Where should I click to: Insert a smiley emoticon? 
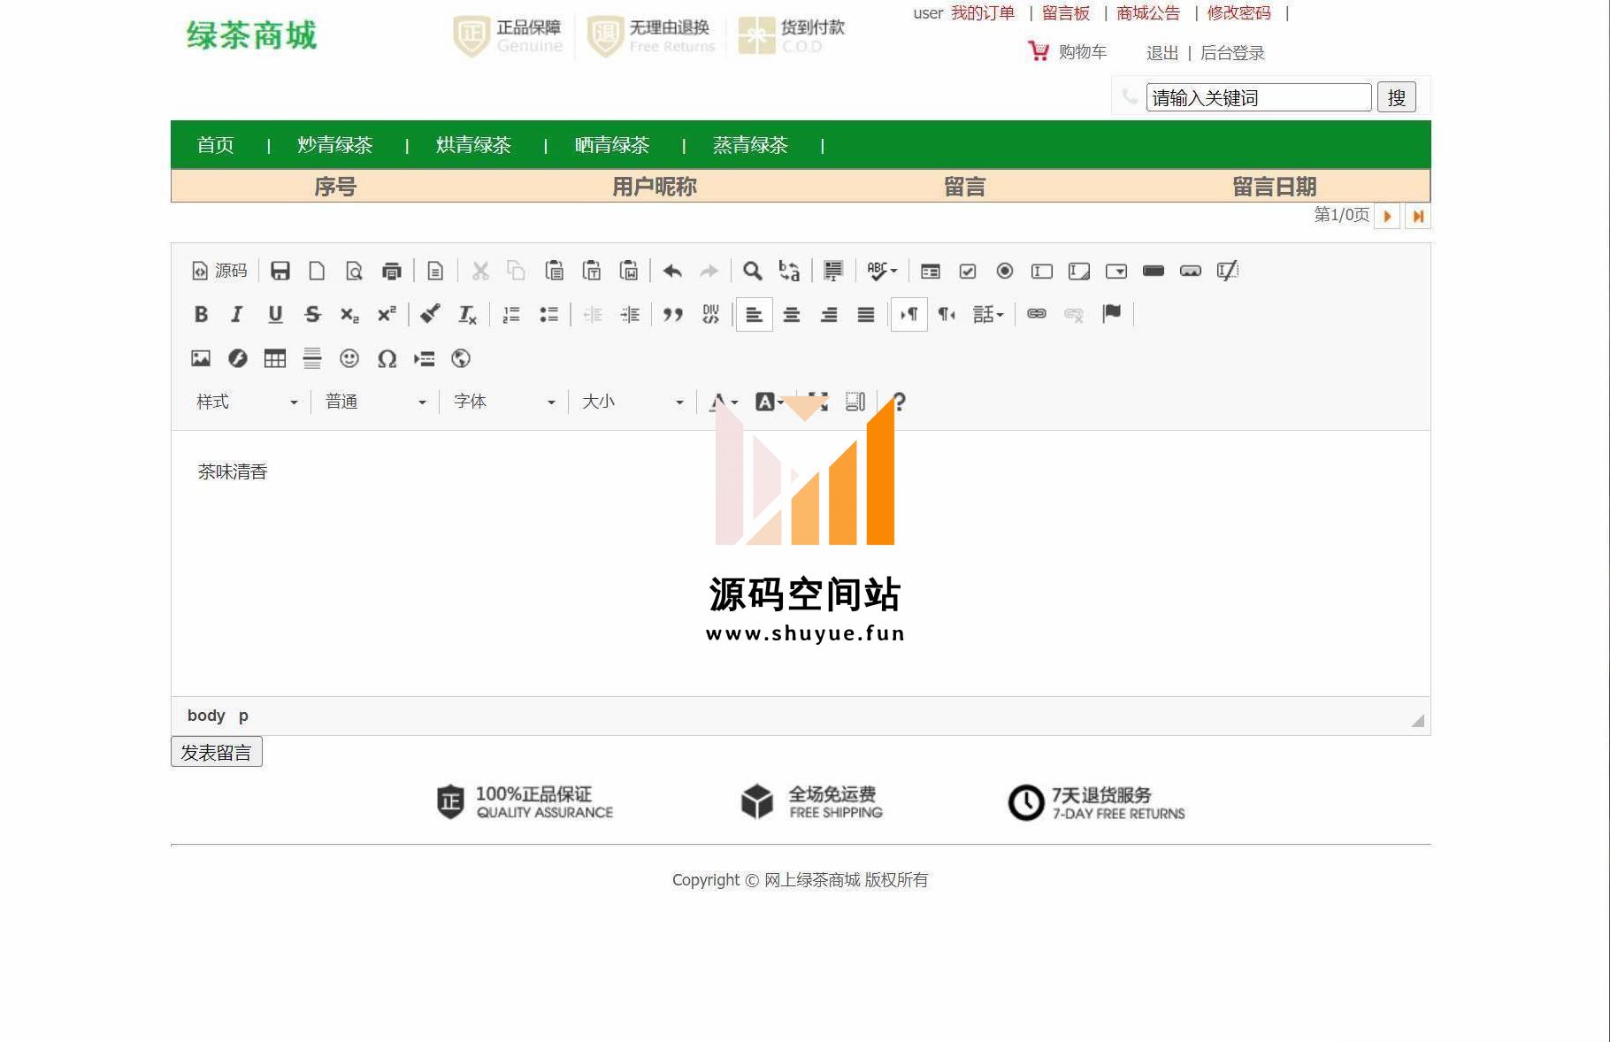[349, 358]
